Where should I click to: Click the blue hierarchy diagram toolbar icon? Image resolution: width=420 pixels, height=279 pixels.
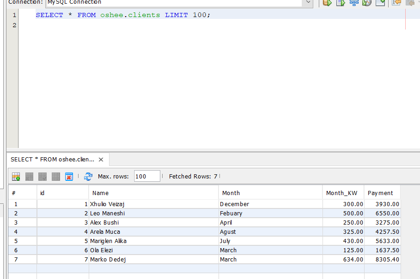[354, 3]
